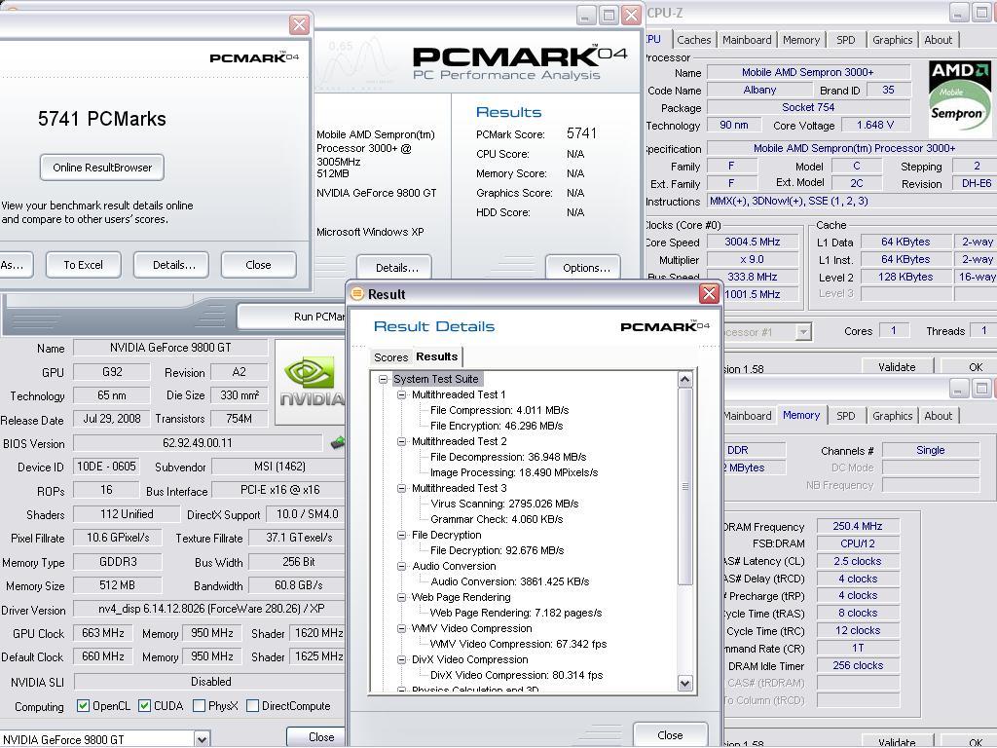
Task: Click the NVIDIA logo in GPU-Z
Action: (311, 382)
